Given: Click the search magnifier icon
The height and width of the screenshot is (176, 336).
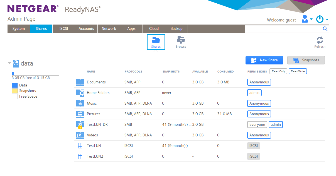Looking at the screenshot, I should pos(325,29).
